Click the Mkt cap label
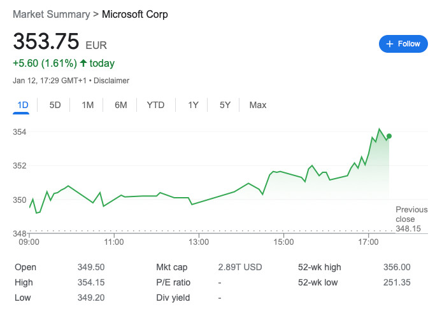442x309 pixels. (x=172, y=267)
